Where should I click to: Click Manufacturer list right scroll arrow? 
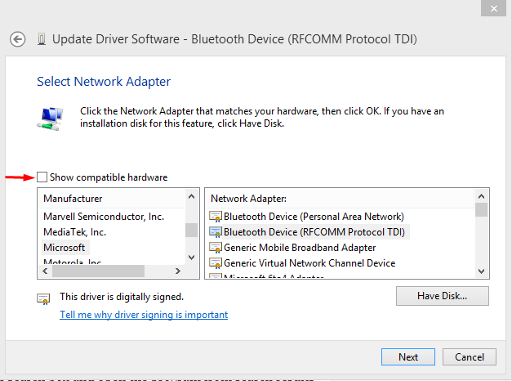(x=178, y=271)
